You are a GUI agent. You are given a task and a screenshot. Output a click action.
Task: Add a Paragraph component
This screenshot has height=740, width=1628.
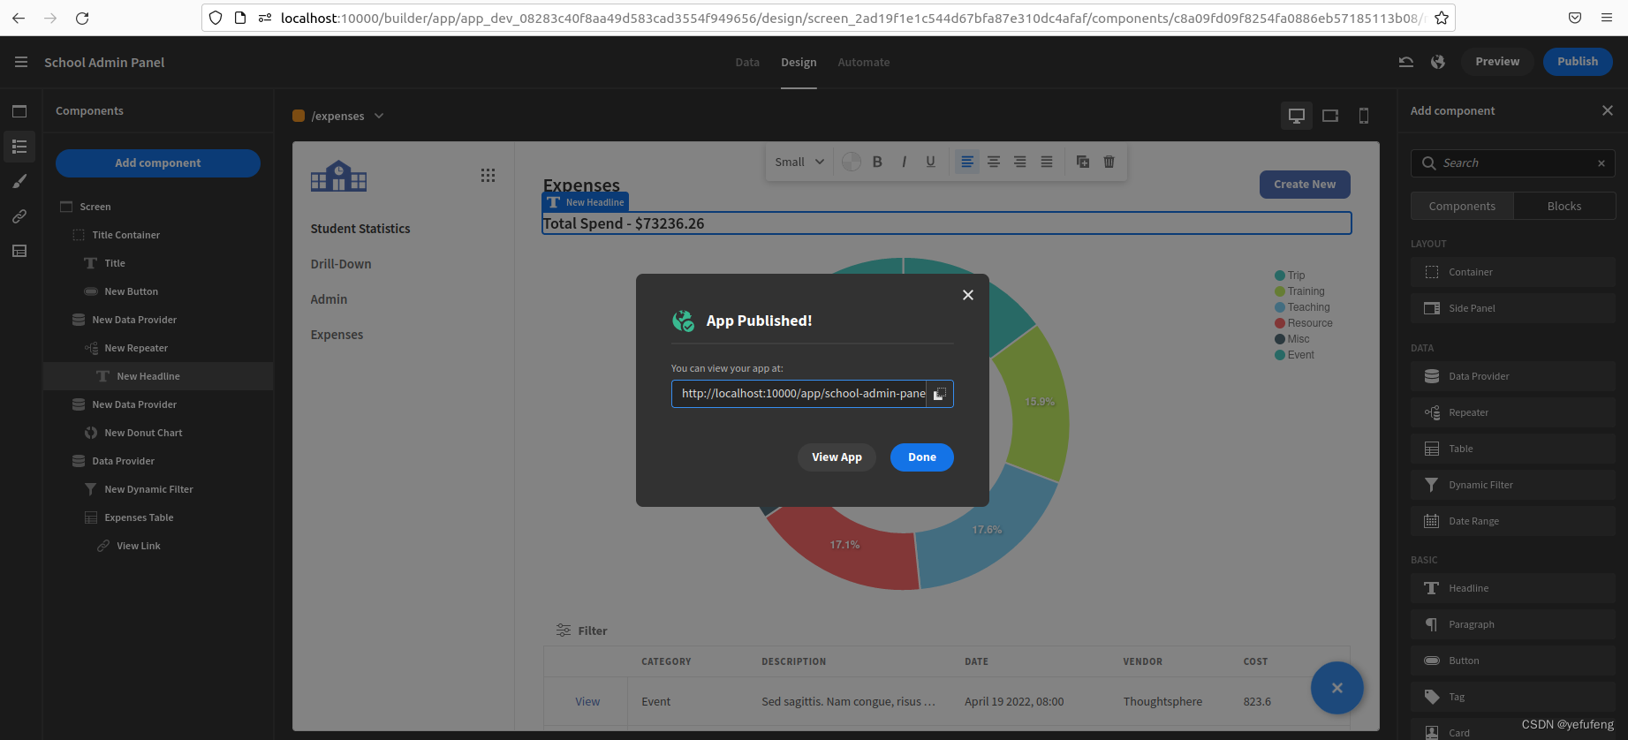coord(1513,624)
